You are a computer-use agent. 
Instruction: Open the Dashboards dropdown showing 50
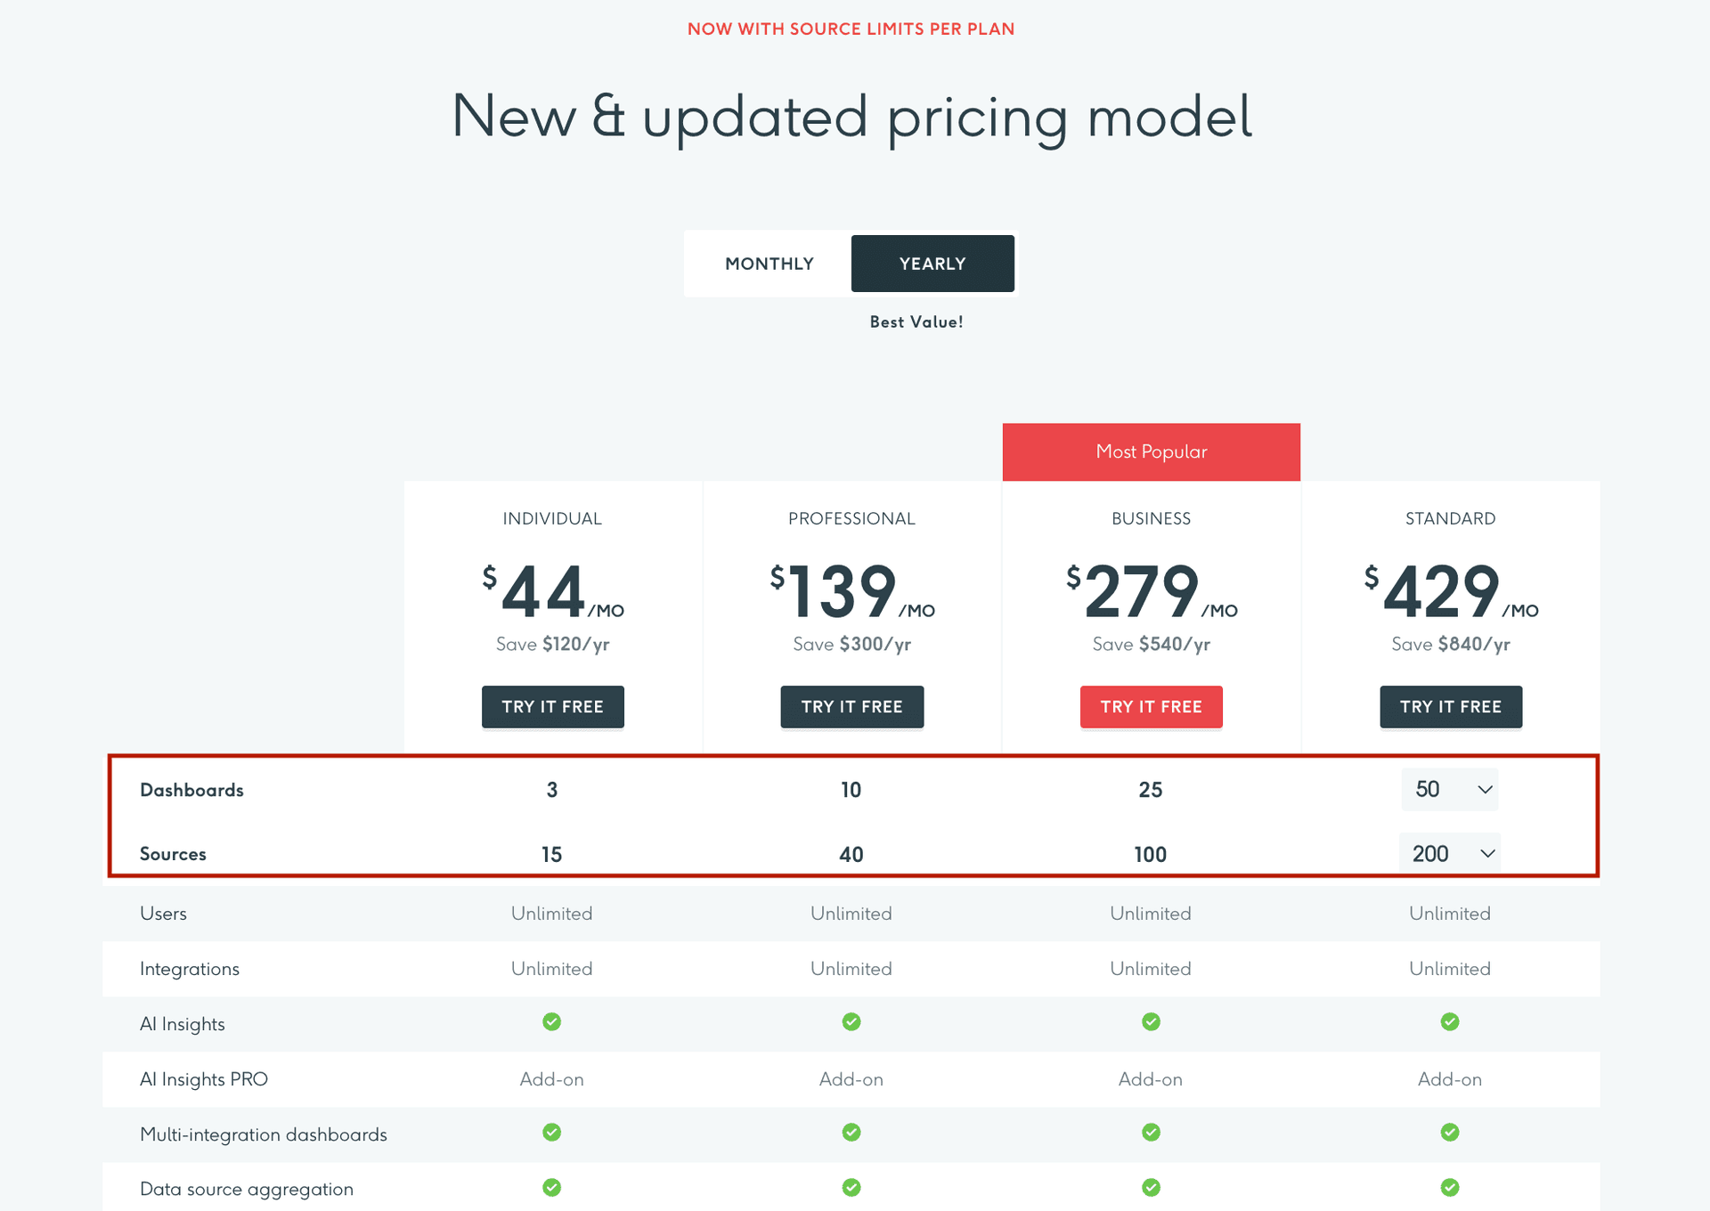(x=1449, y=789)
